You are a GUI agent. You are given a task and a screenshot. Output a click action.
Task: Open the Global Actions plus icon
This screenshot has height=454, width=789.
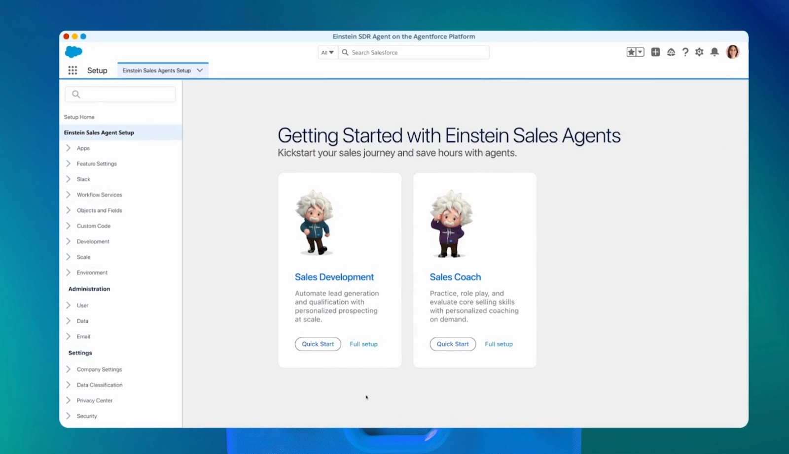(x=655, y=52)
